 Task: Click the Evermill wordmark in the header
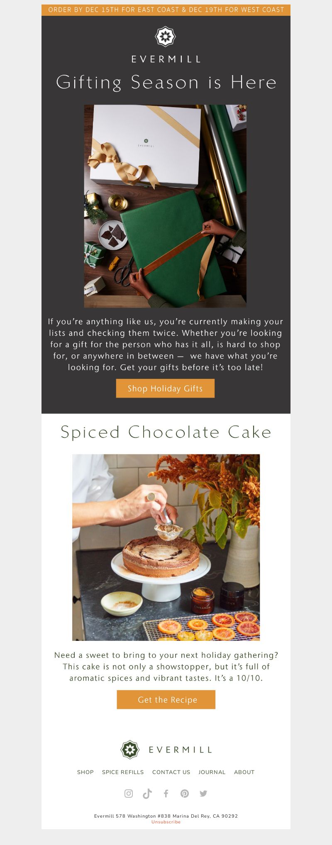point(166,59)
